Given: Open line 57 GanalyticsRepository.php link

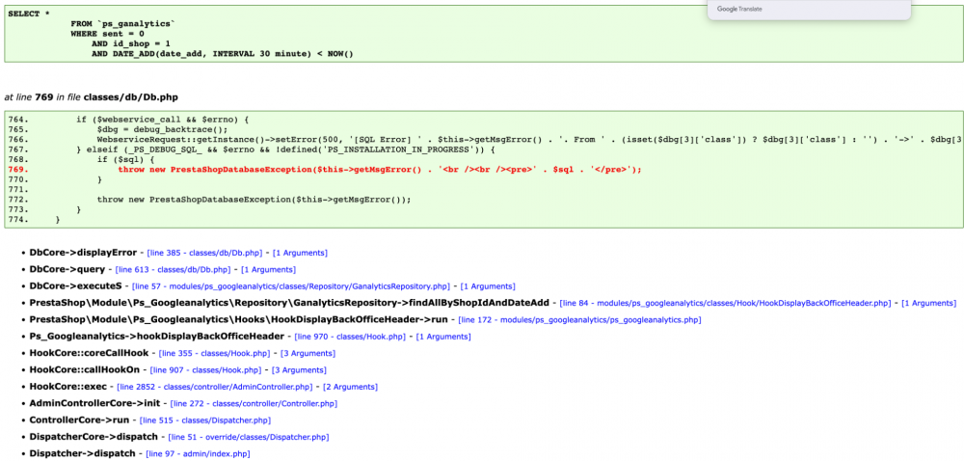Looking at the screenshot, I should coord(291,286).
